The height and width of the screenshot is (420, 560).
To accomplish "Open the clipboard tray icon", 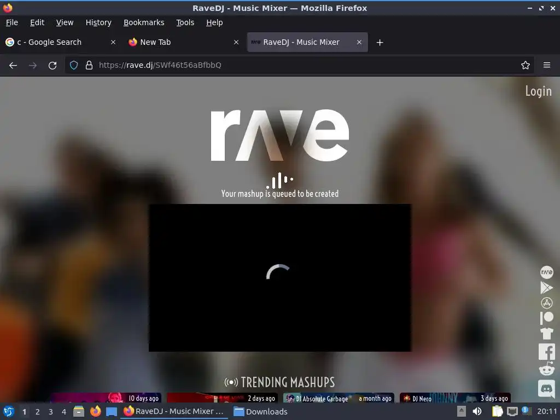I will click(498, 411).
